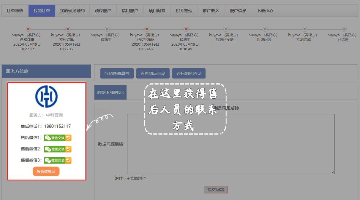Open the 售后微信1 WeChat chat badge
This screenshot has height=200, width=360.
coord(58,138)
